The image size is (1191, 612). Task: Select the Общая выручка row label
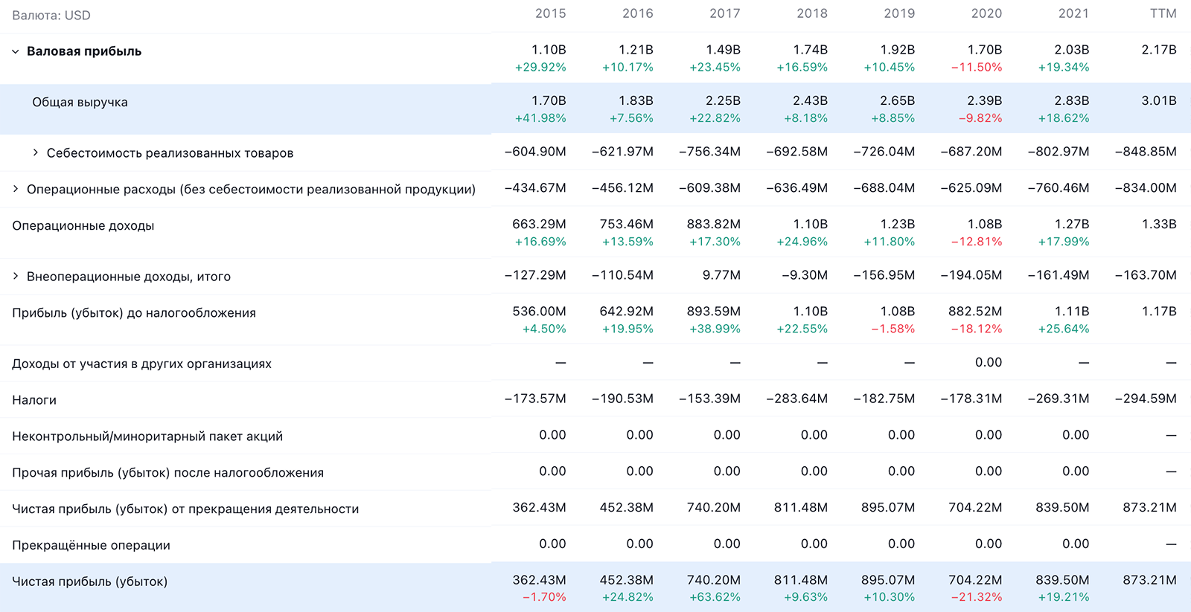click(x=80, y=102)
